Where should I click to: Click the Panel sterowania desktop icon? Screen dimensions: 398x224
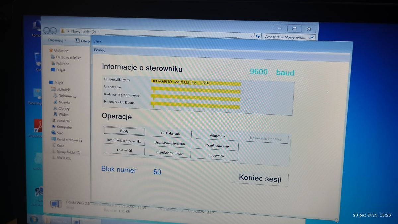click(36, 96)
